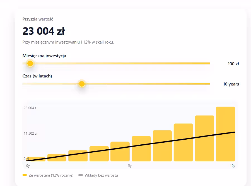Click the gray legend swatch for Wkłady bez wzrostu
The image size is (251, 186).
(x=81, y=175)
